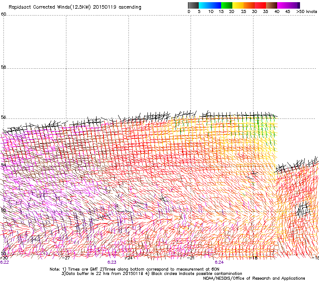Click the 52 latitude axis label
The width and height of the screenshot is (319, 281).
click(x=3, y=210)
